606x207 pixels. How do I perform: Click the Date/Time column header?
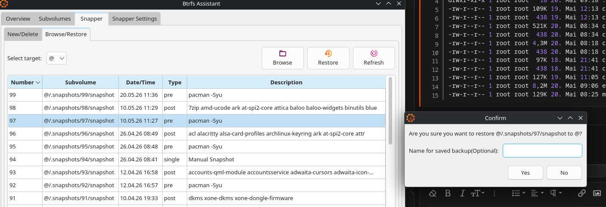[x=140, y=82]
